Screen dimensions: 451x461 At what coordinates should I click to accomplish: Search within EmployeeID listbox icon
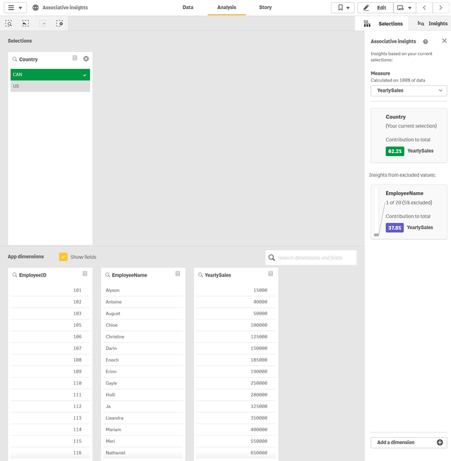click(x=15, y=275)
